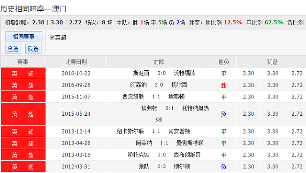Viewport: 306px width, 173px height.
Task: Open team 西布朗维奇
Action: pyautogui.click(x=187, y=155)
